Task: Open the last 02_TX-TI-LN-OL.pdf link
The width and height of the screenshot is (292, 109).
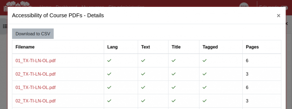Action: [35, 101]
